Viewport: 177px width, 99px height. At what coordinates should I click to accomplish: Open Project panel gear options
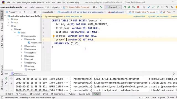tap(35, 12)
